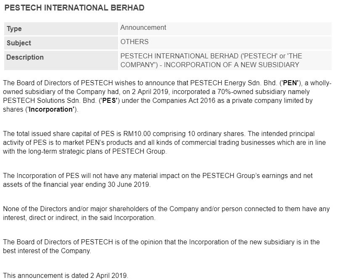343x280 pixels.
Task: Click the OTHERS subject value
Action: coord(135,42)
